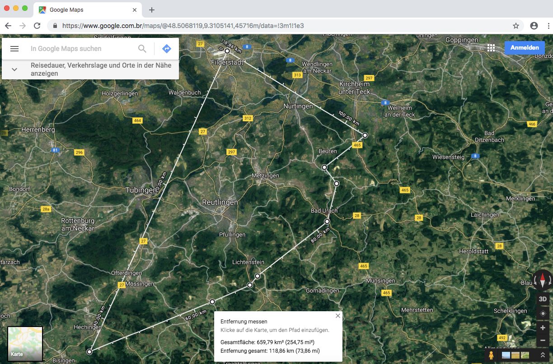This screenshot has width=553, height=364.
Task: Toggle the 3D view mode
Action: 543,299
